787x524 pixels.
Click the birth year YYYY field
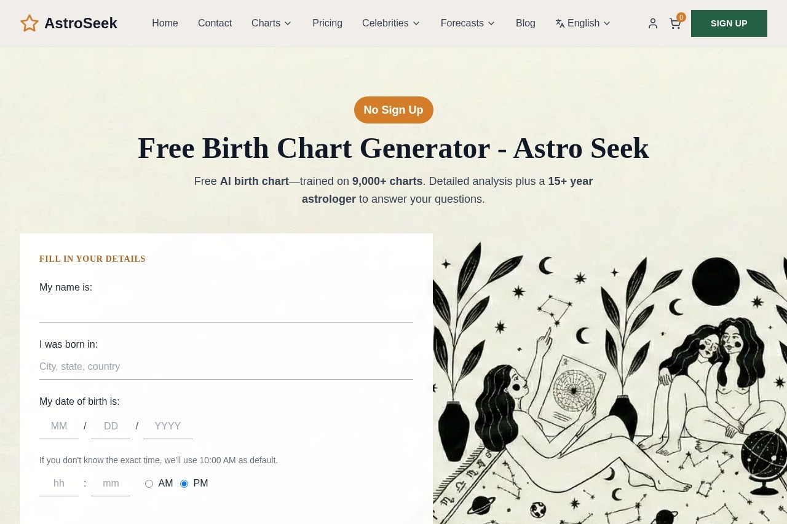[x=167, y=426]
